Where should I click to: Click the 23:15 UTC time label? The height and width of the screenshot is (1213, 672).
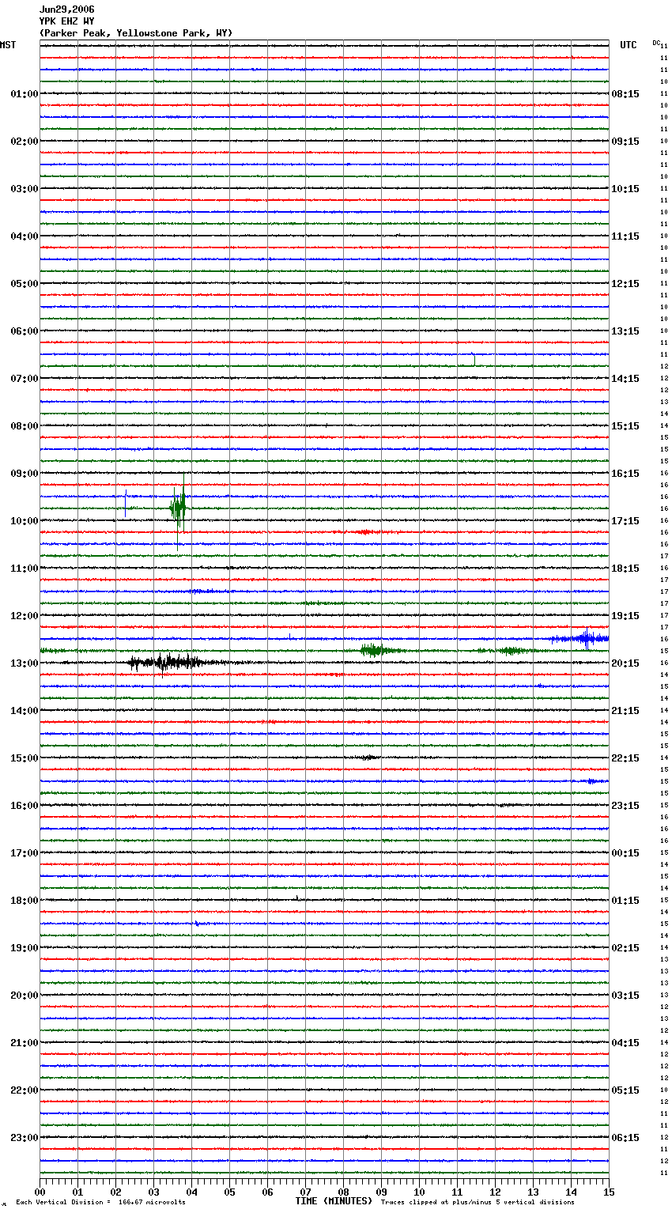(x=625, y=806)
